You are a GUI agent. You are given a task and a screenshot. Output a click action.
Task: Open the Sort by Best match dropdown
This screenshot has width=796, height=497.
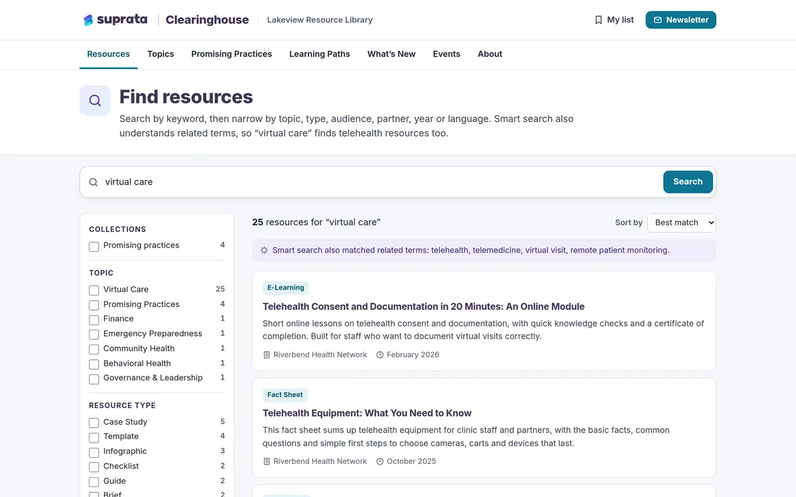pyautogui.click(x=682, y=223)
